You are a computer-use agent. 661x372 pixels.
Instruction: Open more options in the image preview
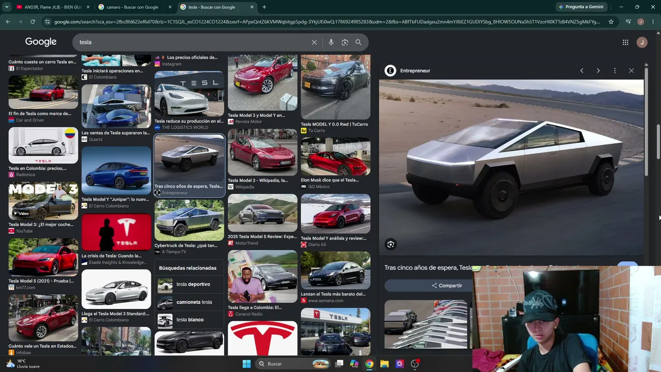(615, 71)
